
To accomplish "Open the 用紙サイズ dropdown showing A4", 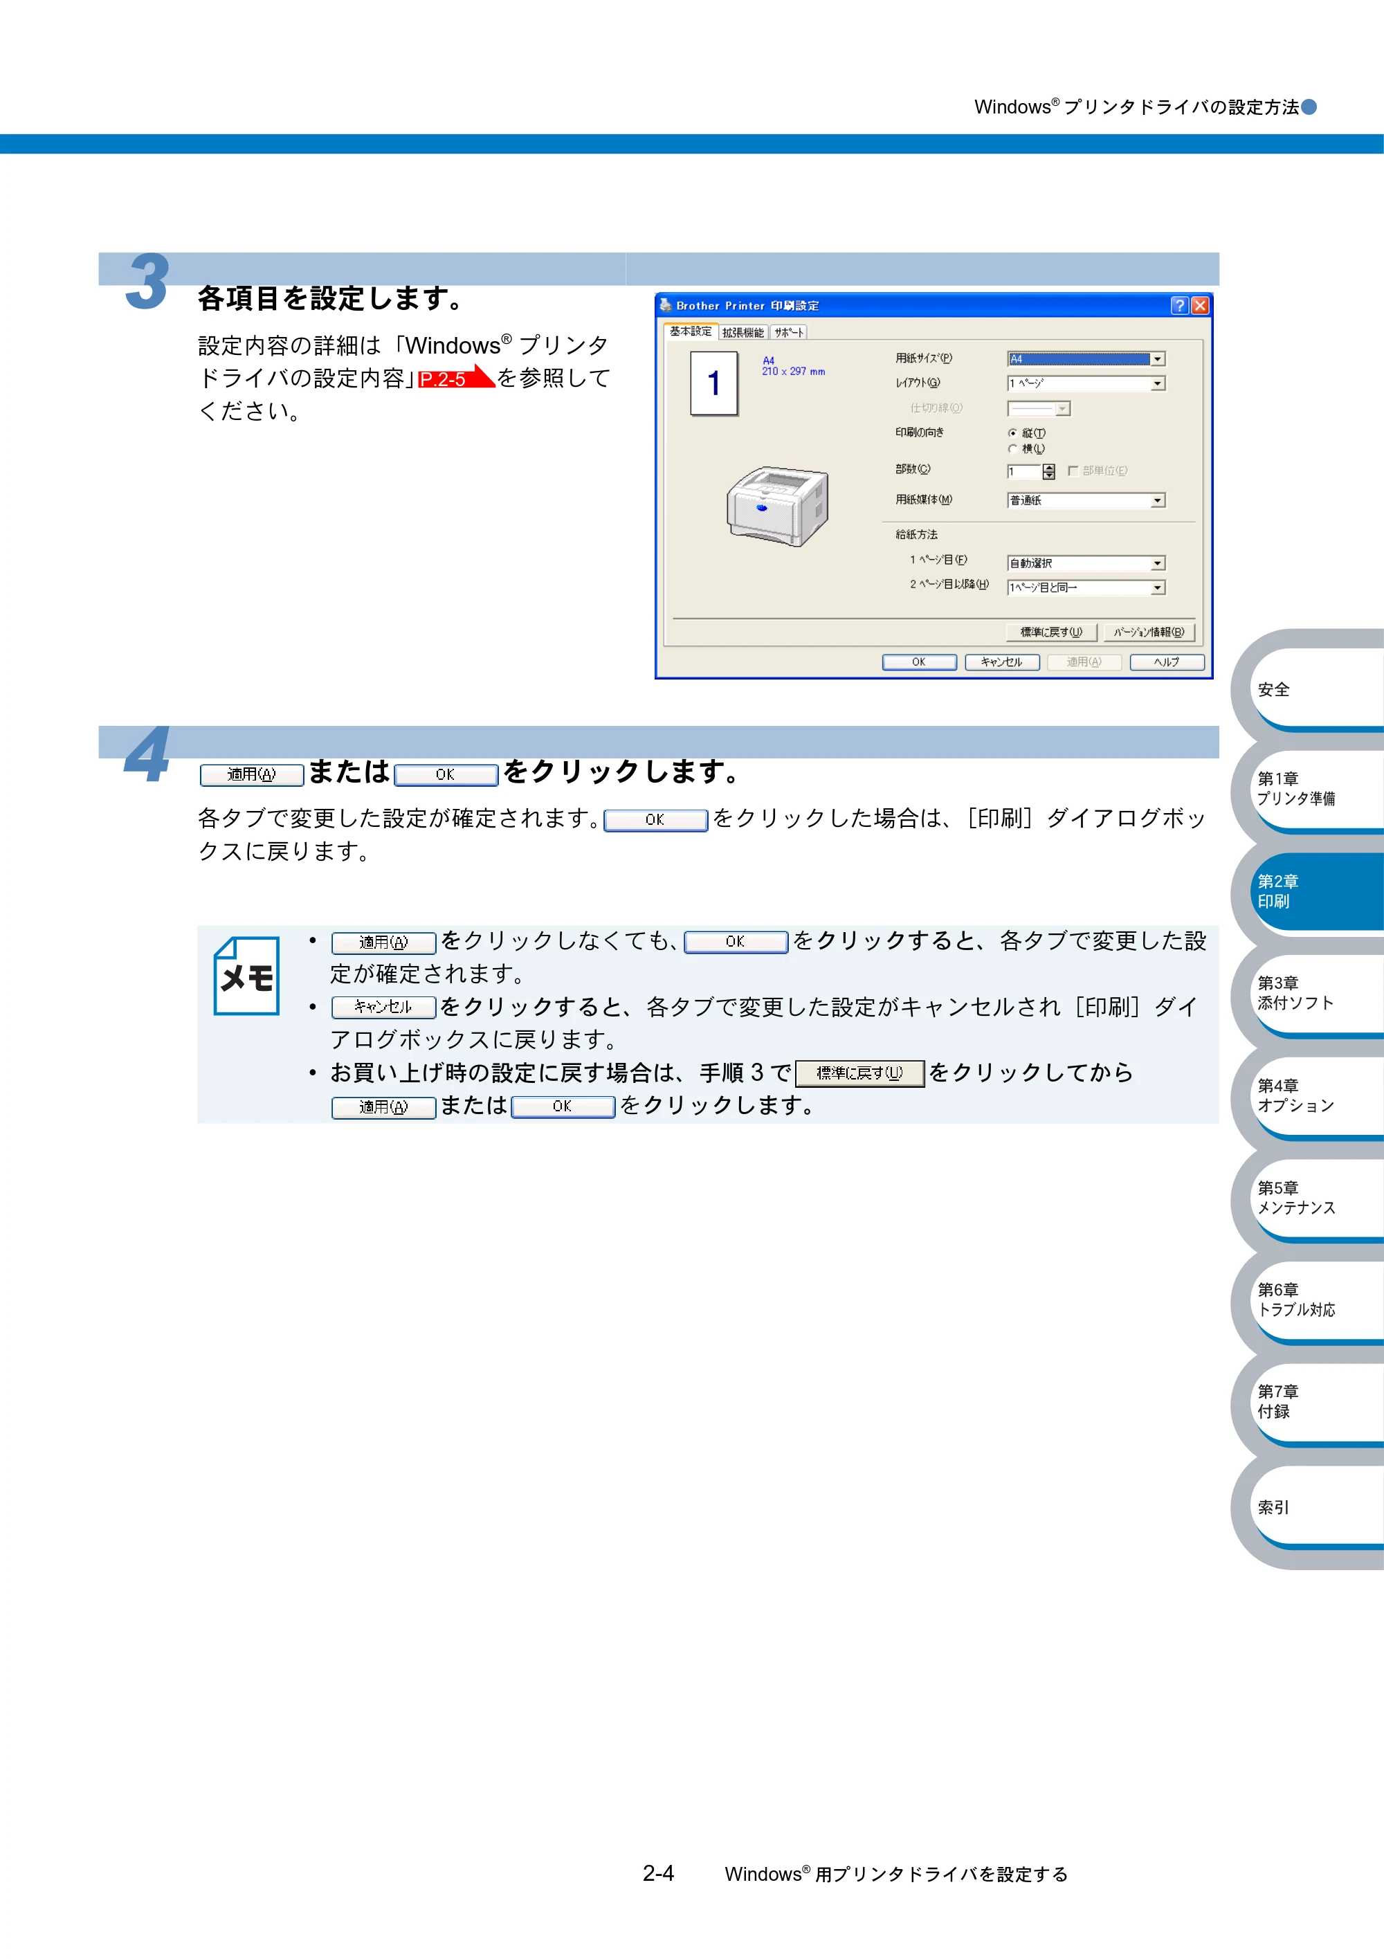I will point(1086,359).
